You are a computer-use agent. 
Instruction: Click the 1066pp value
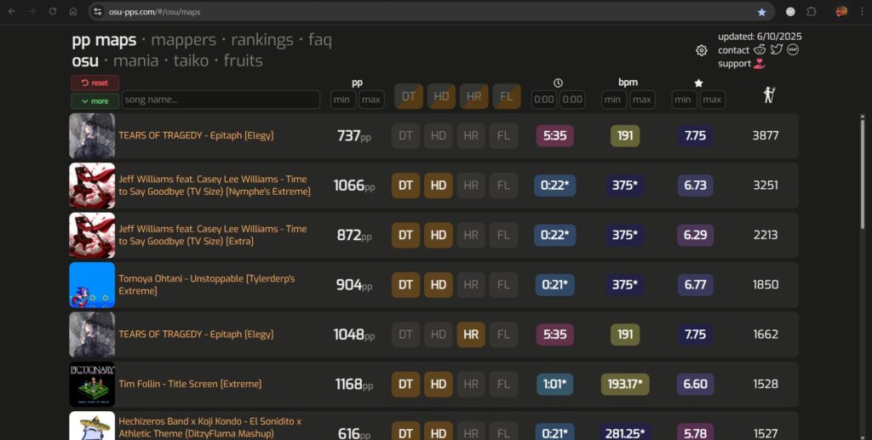tap(354, 186)
